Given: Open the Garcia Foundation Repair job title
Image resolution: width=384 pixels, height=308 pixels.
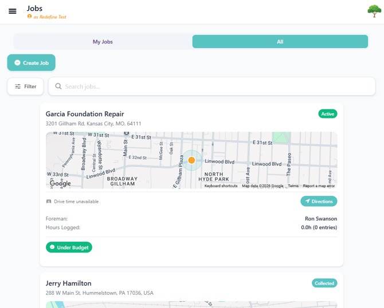Looking at the screenshot, I should (x=85, y=114).
